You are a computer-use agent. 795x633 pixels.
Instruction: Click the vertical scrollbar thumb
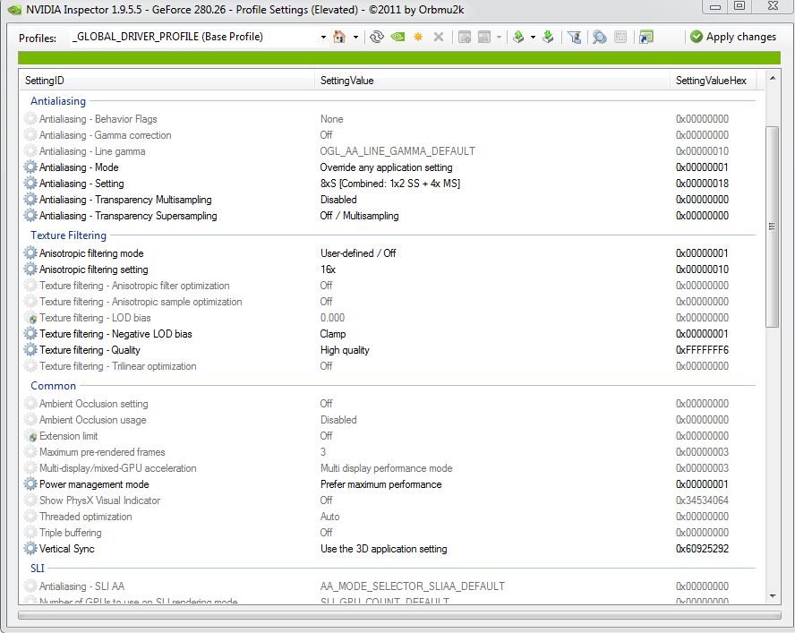point(772,227)
